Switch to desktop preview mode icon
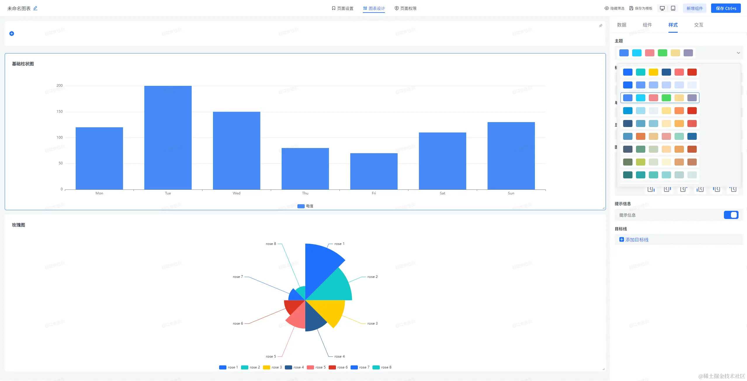 coord(662,8)
